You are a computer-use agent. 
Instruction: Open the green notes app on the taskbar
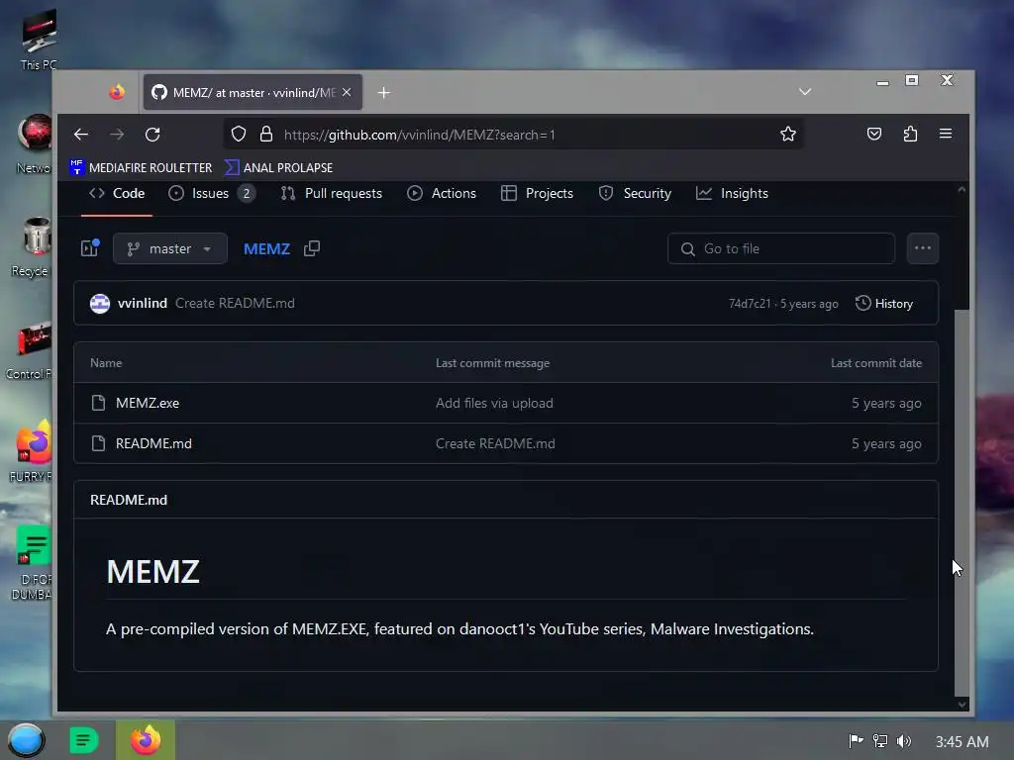click(84, 740)
